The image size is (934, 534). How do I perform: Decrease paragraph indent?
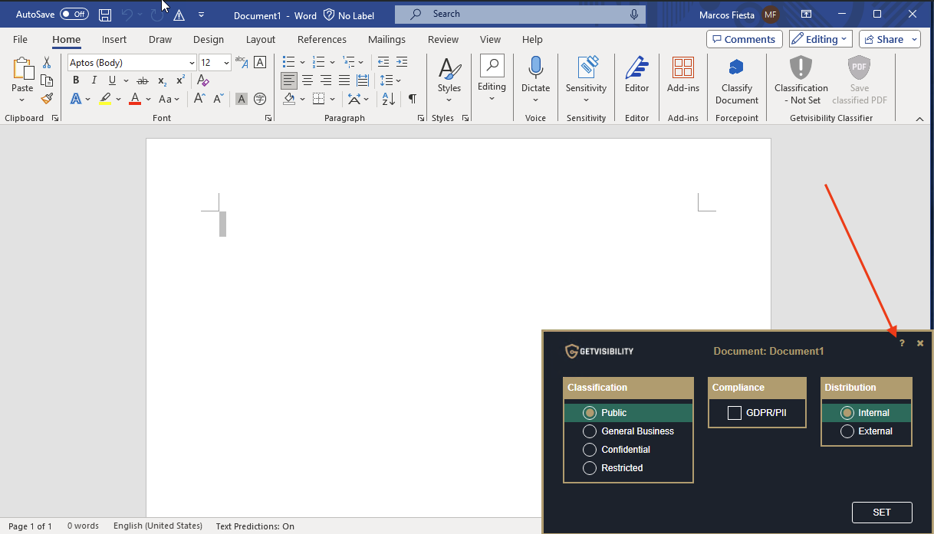[383, 62]
